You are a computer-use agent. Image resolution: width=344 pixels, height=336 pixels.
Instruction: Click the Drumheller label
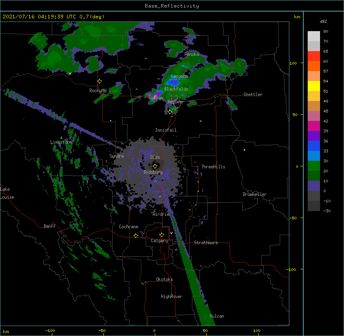(255, 194)
